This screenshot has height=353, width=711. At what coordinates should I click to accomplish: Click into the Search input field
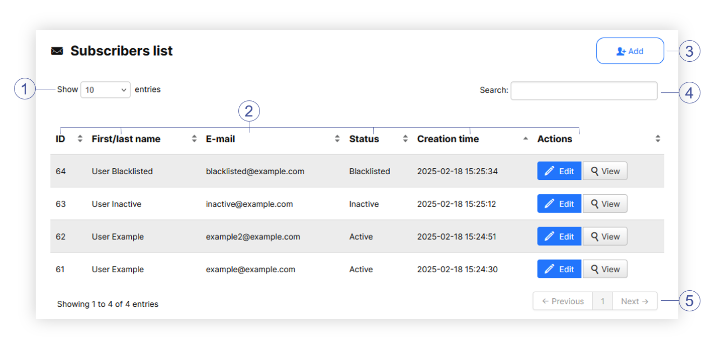click(583, 91)
